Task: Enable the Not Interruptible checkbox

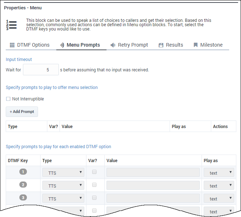Action: click(8, 99)
